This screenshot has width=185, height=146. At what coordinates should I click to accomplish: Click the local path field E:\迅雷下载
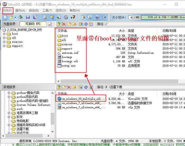pos(145,87)
